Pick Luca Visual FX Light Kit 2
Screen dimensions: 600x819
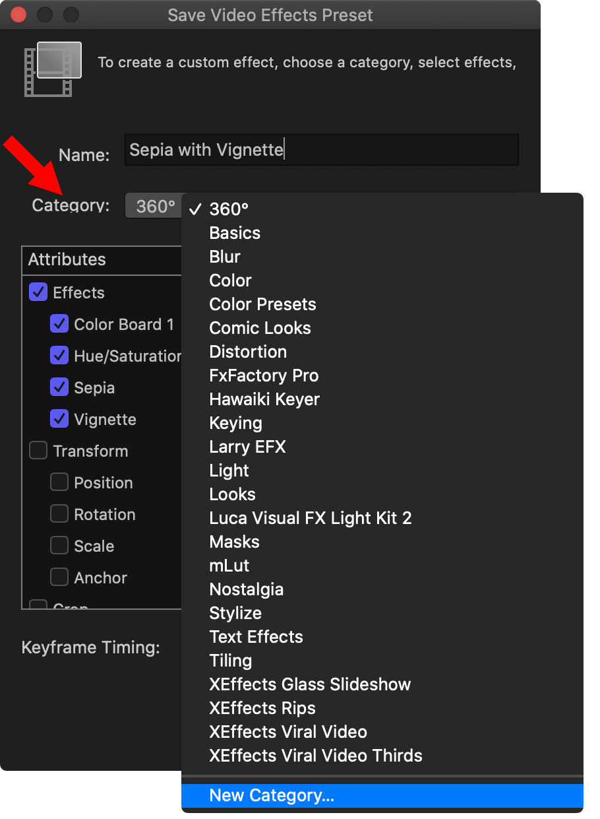point(310,518)
